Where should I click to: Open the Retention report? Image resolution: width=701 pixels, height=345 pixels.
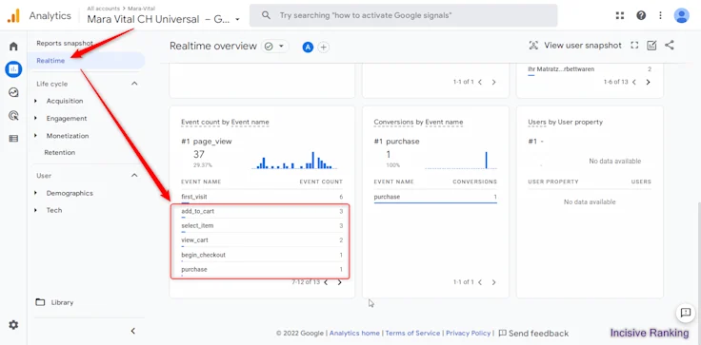[59, 153]
